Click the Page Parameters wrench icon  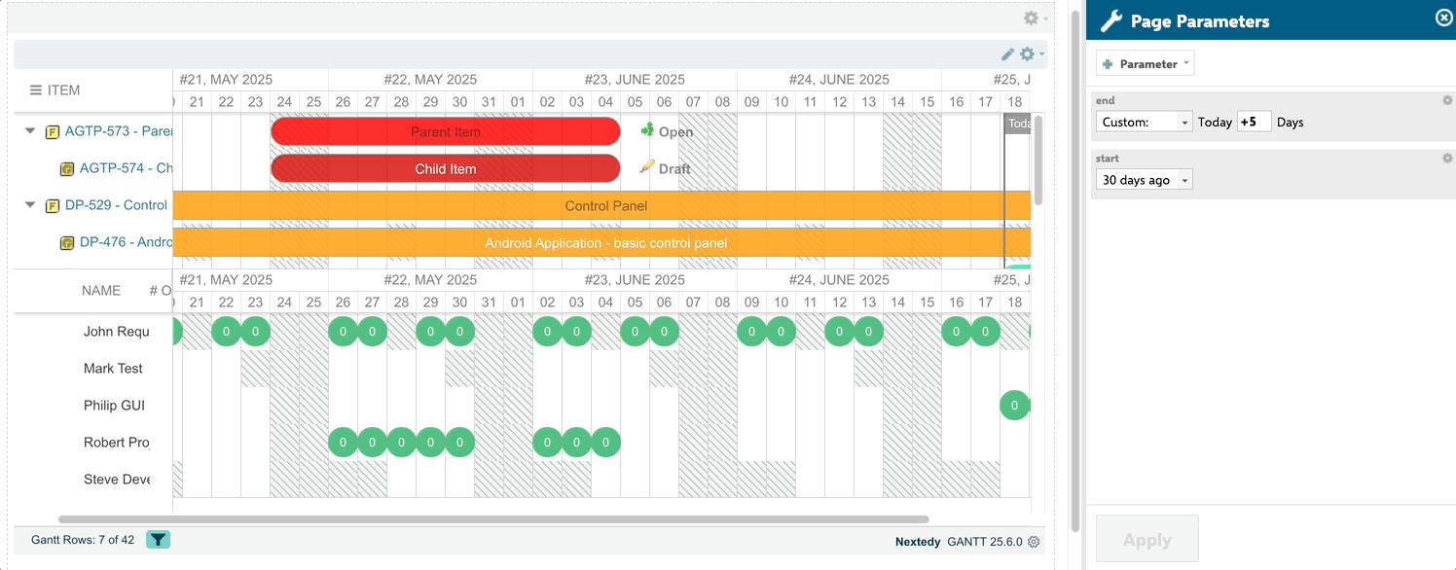pyautogui.click(x=1111, y=20)
